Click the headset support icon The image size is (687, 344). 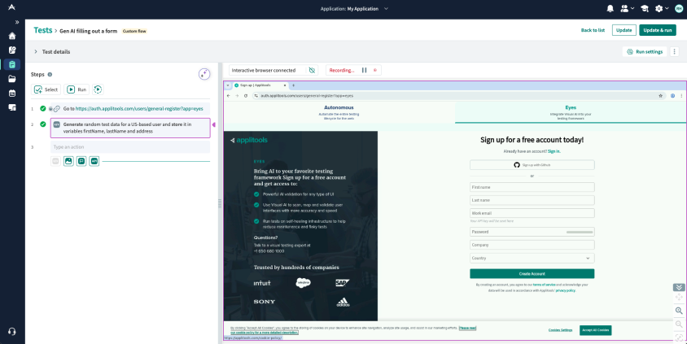[x=12, y=331]
